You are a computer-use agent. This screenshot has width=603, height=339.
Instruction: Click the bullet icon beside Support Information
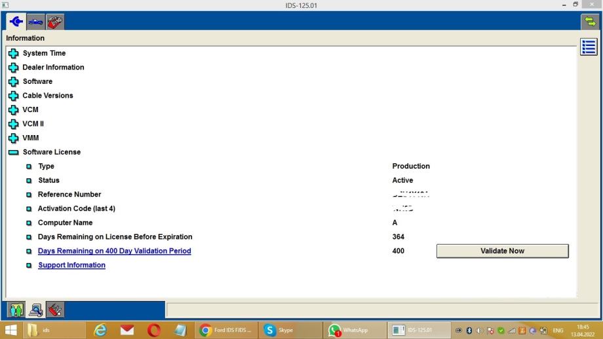[29, 265]
